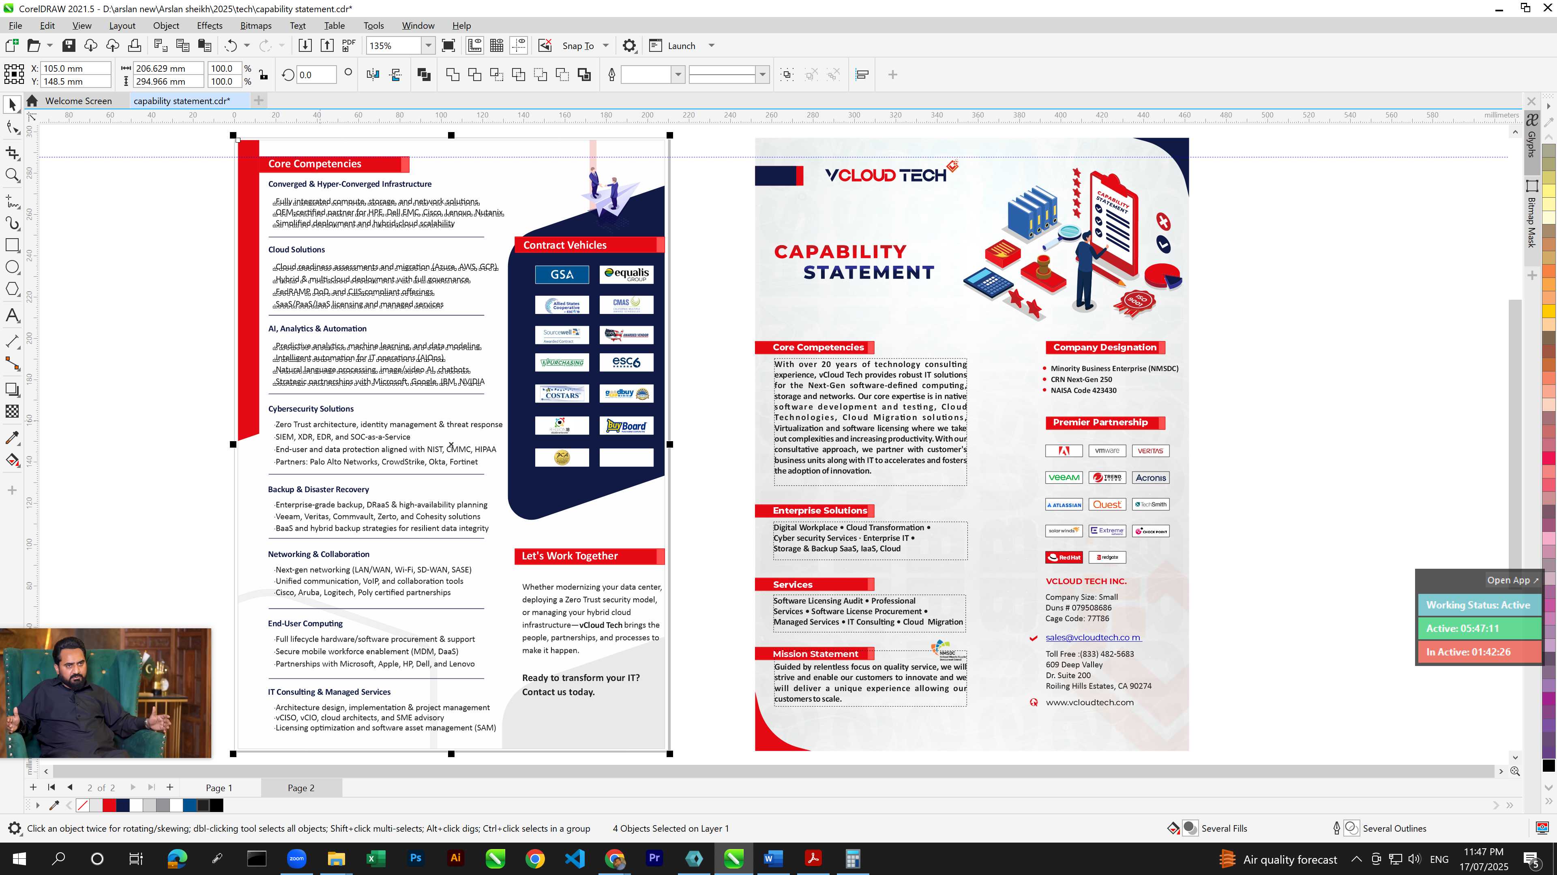The image size is (1557, 875).
Task: Expand the zoom level dropdown
Action: (x=429, y=45)
